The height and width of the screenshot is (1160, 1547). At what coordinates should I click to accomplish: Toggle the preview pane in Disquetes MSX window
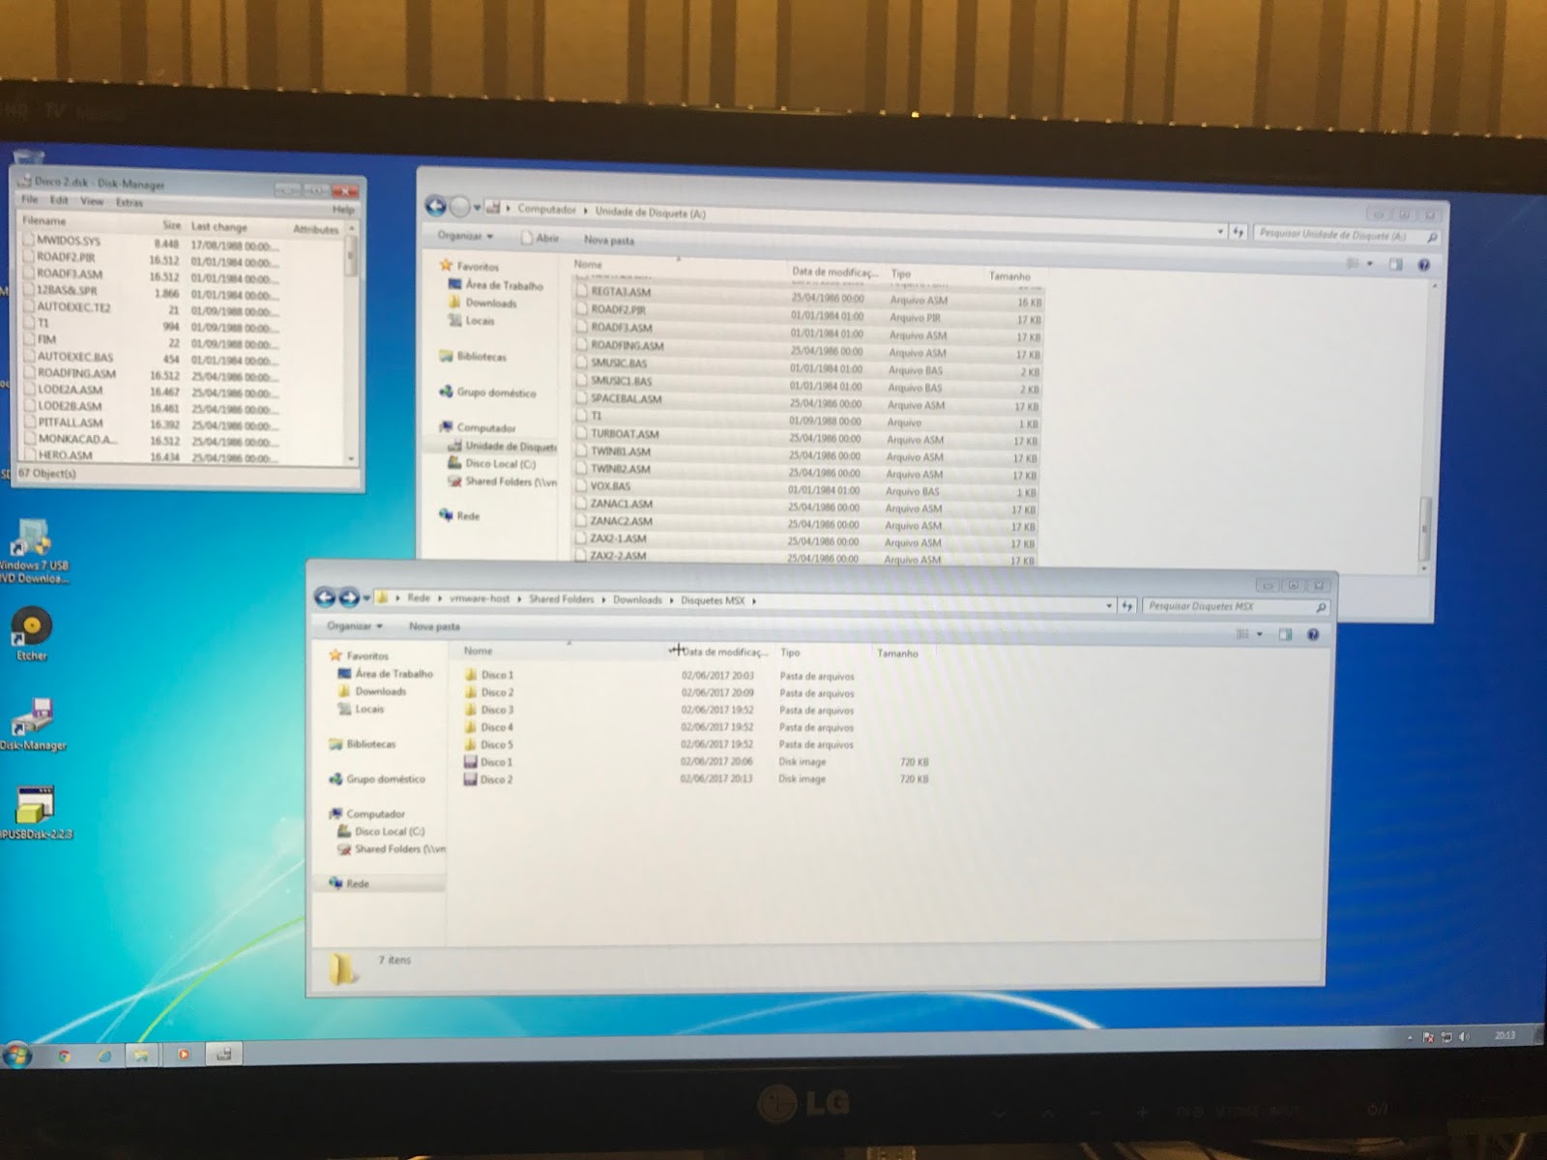(x=1285, y=635)
